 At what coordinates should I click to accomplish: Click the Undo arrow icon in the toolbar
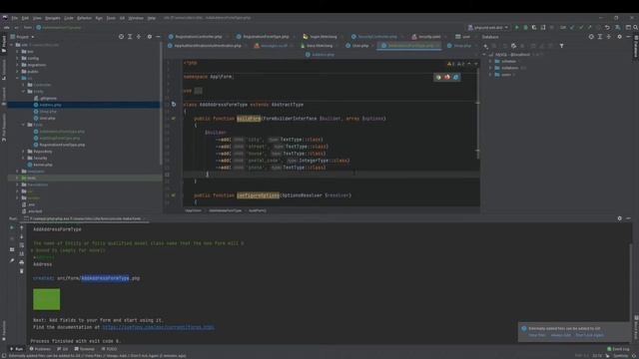[607, 27]
